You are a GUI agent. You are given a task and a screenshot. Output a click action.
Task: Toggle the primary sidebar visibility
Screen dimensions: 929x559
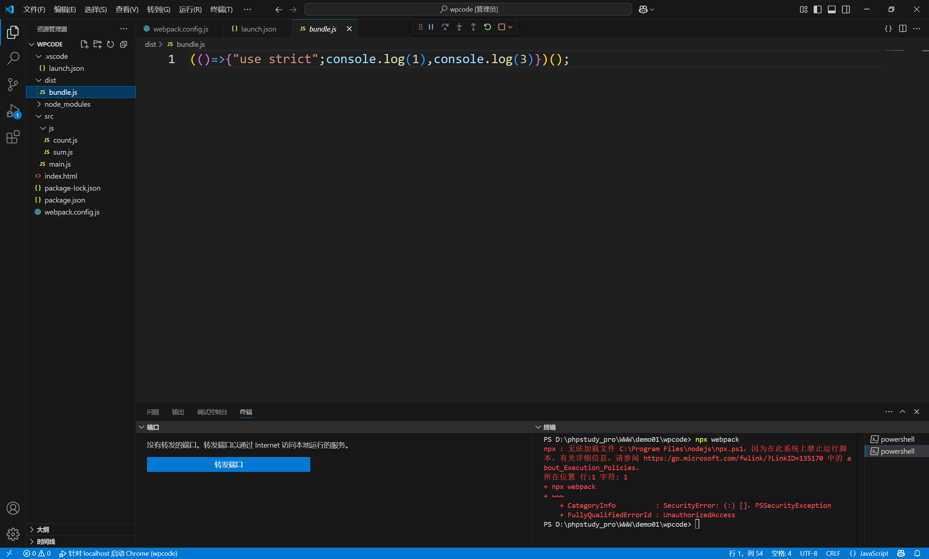click(817, 9)
